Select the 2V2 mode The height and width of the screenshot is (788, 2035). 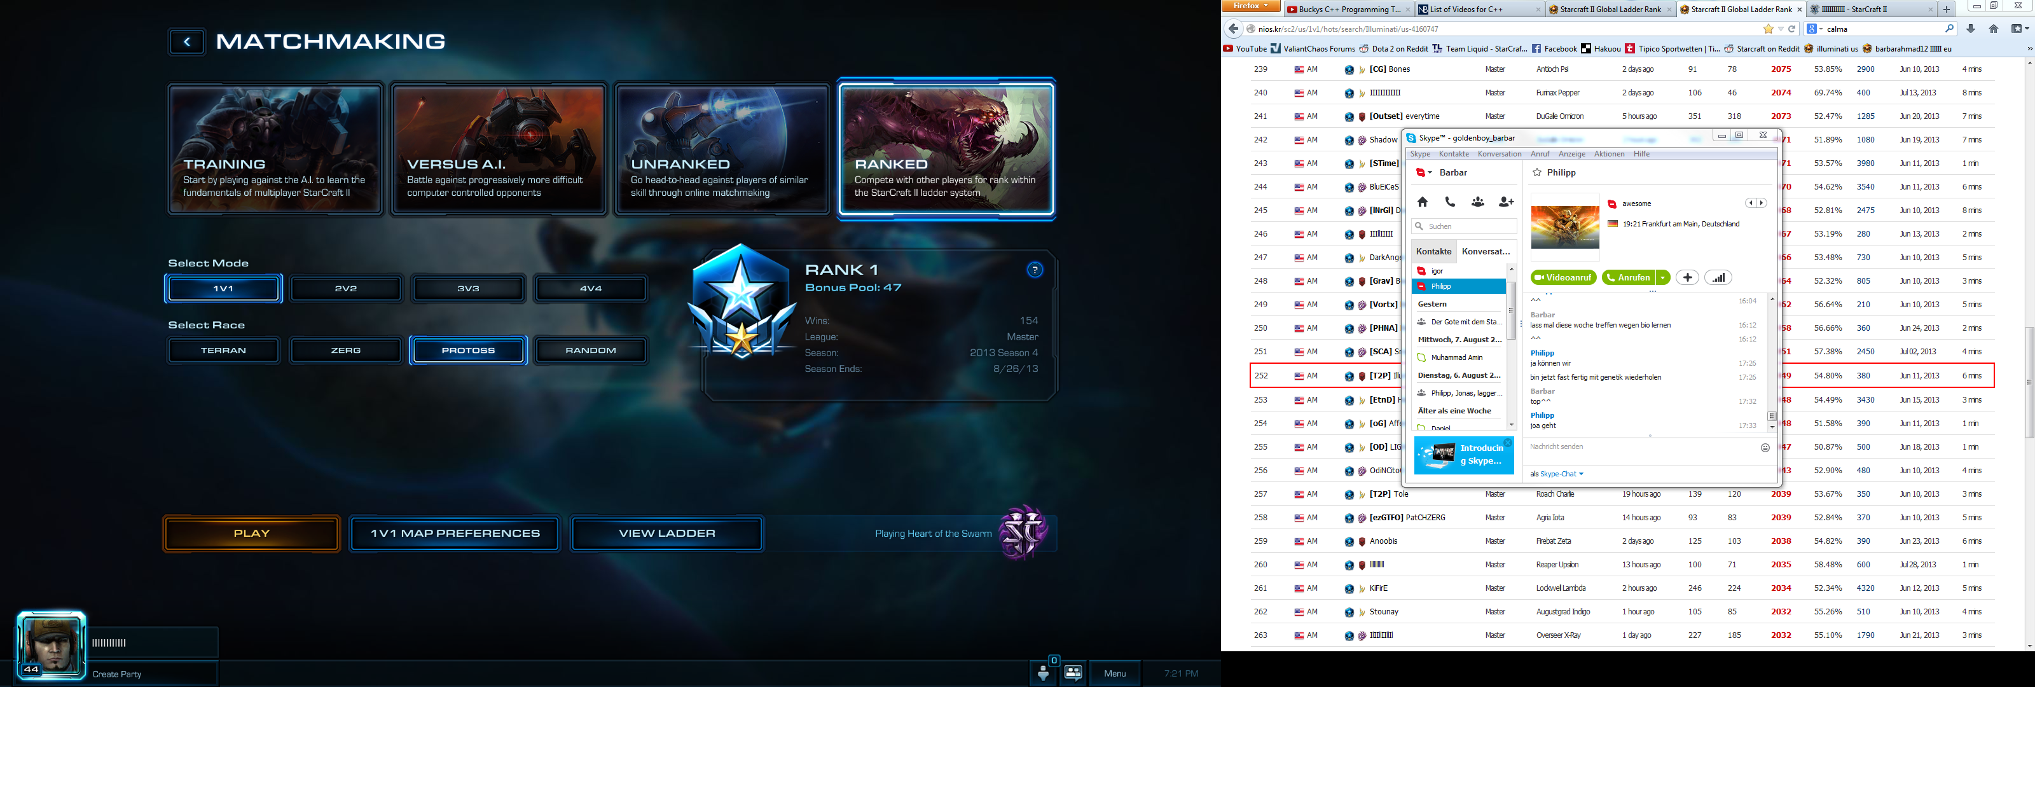(345, 289)
